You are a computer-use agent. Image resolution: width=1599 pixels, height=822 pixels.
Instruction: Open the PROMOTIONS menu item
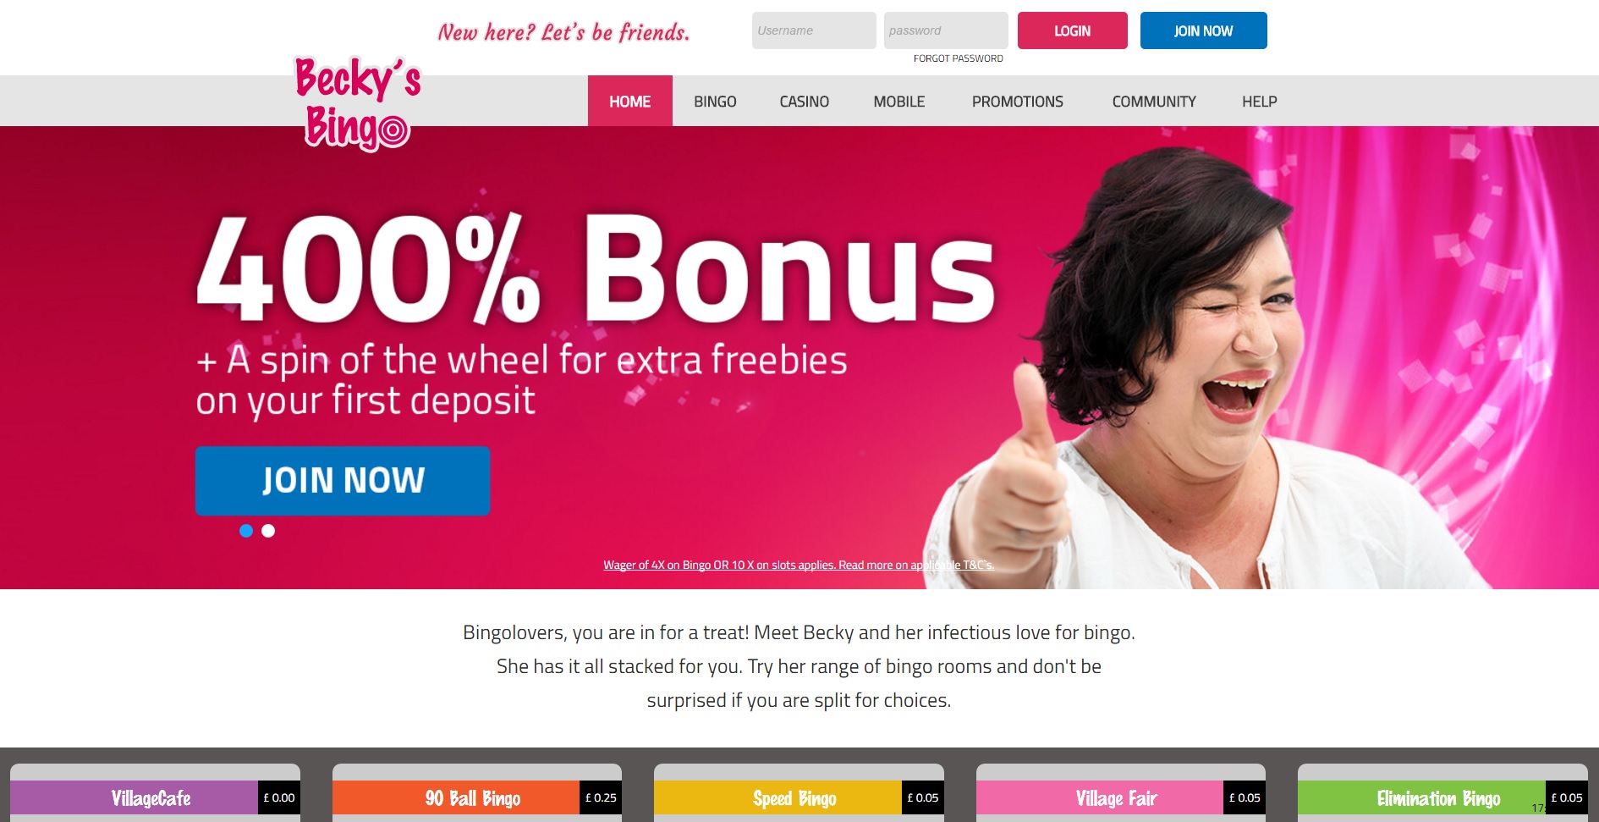(x=1018, y=102)
